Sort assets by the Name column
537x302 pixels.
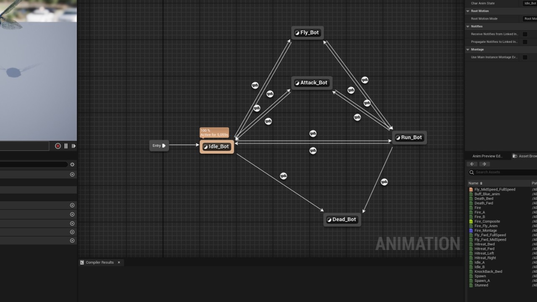[x=474, y=183]
